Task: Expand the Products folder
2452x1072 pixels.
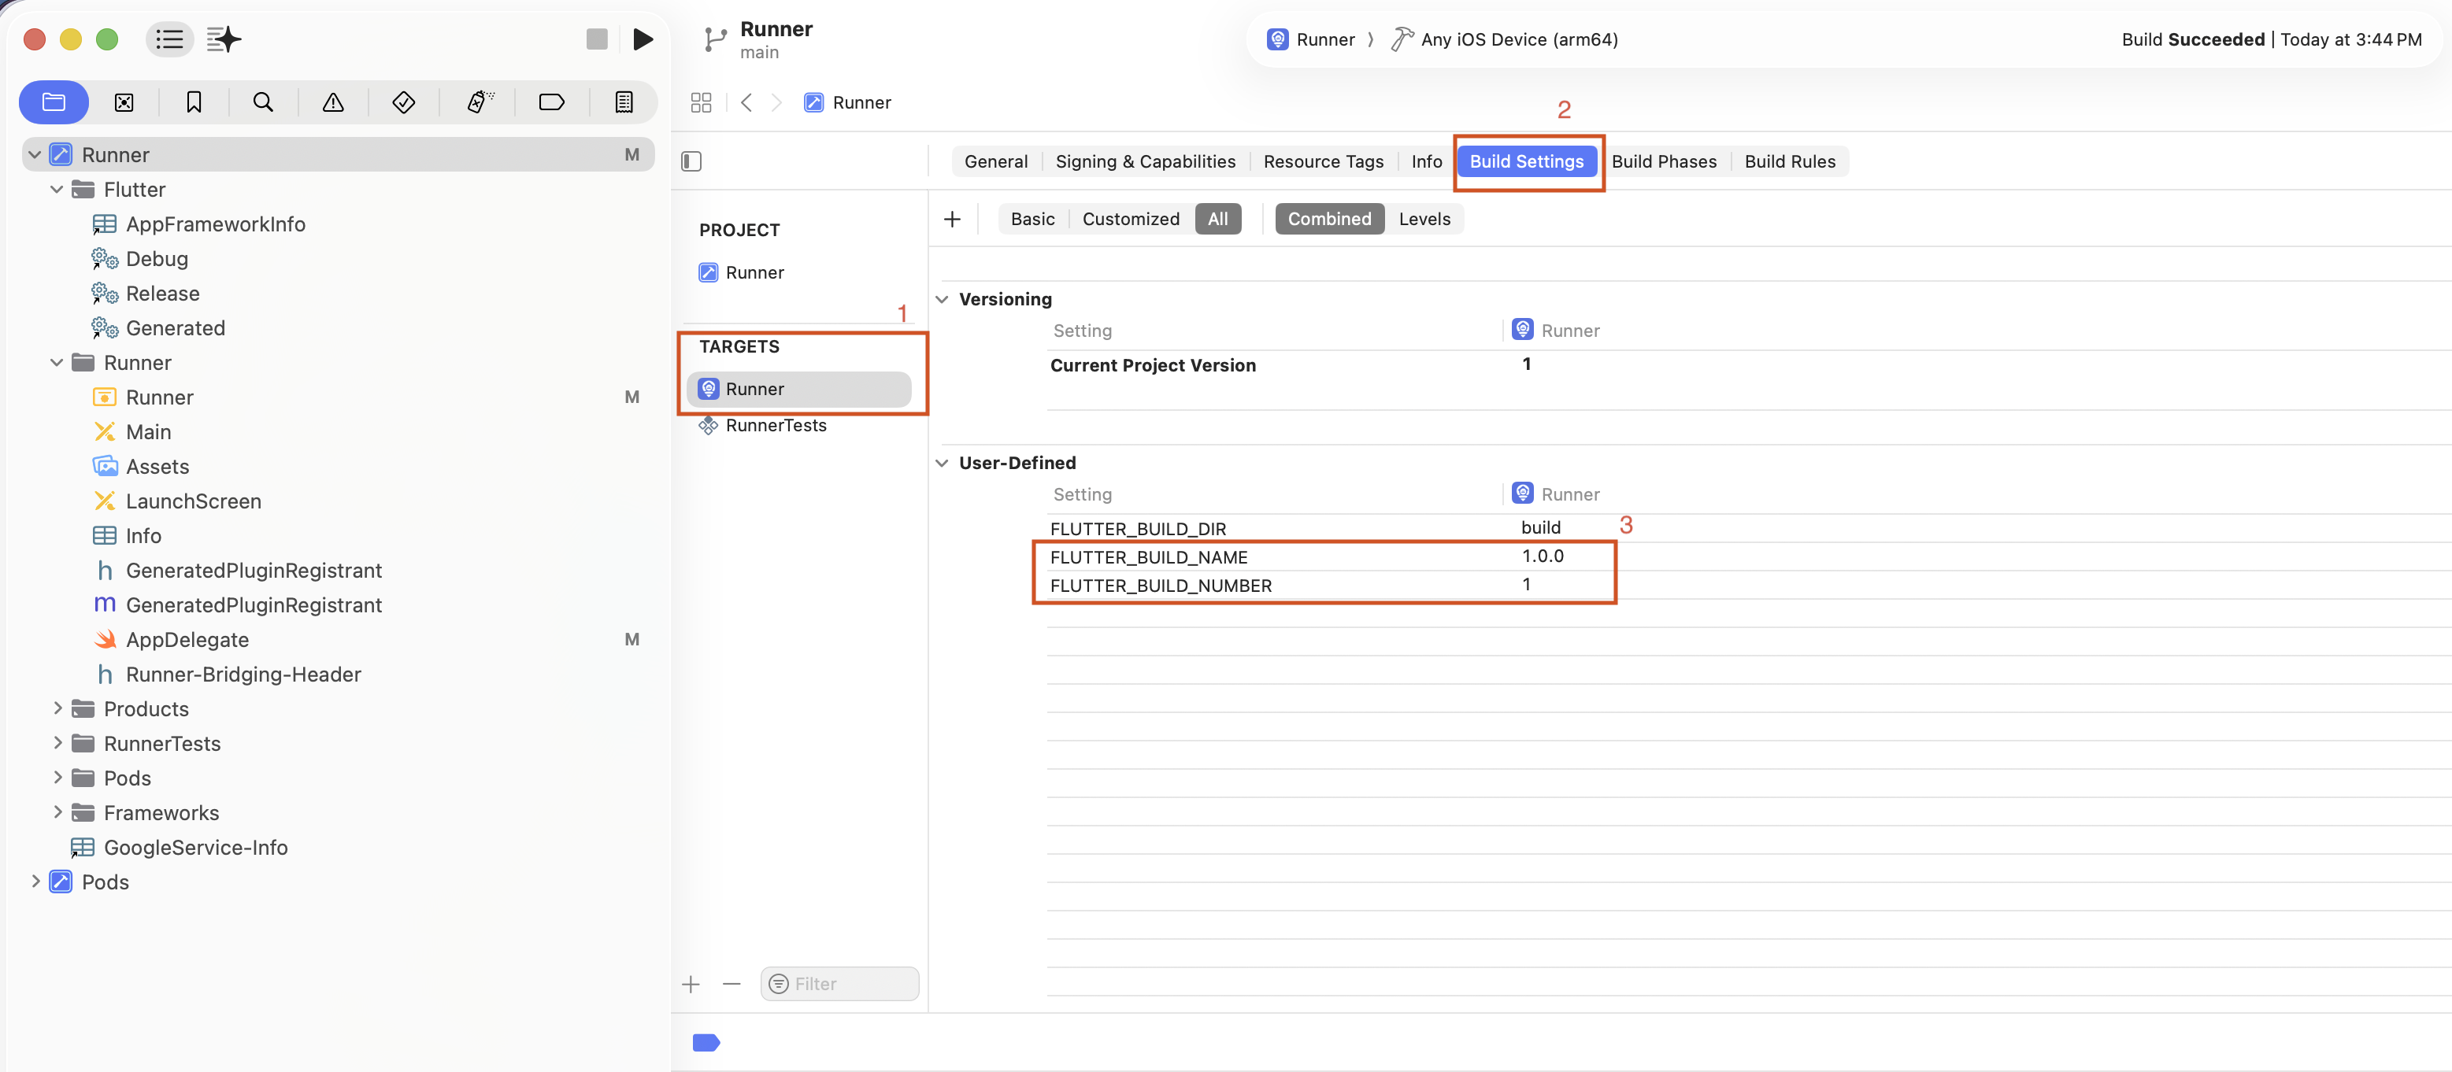Action: click(x=57, y=708)
